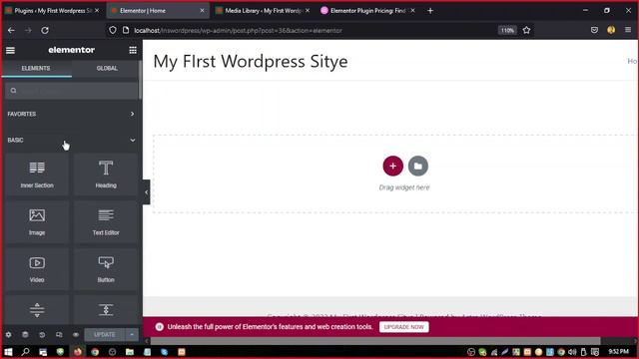Select the Heading widget
This screenshot has width=639, height=359.
[x=106, y=175]
